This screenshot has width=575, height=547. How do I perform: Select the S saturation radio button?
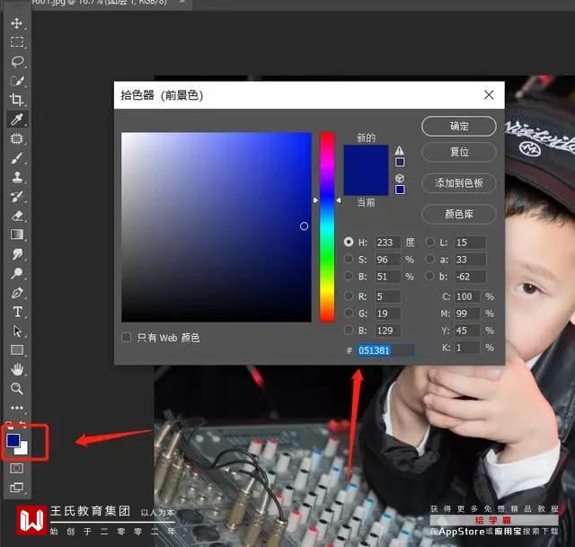pyautogui.click(x=349, y=260)
